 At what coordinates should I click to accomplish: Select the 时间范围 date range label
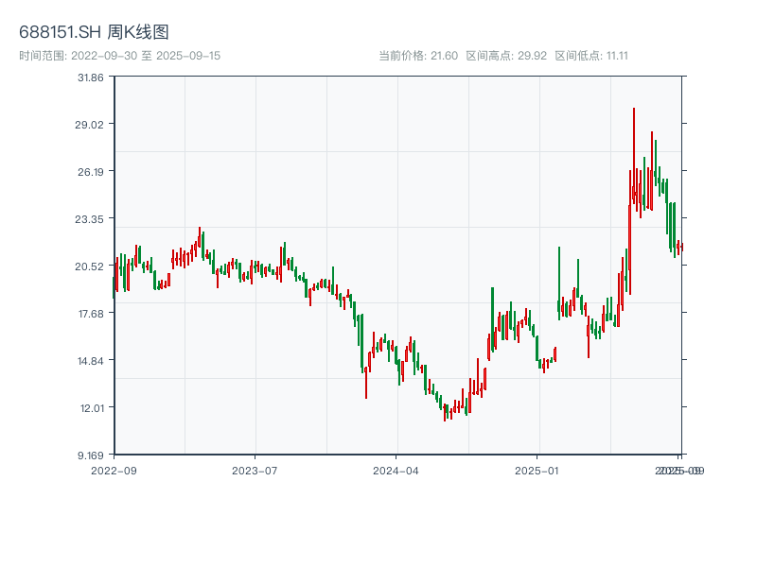pyautogui.click(x=119, y=56)
